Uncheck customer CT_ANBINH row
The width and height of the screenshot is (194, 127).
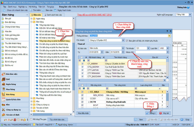(x=82, y=64)
